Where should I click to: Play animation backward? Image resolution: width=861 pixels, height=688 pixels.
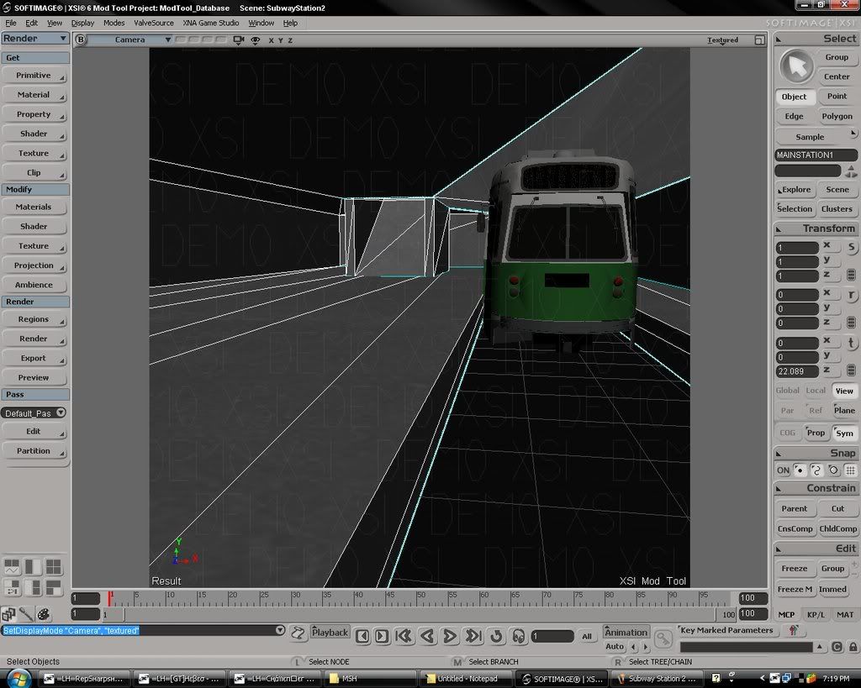pyautogui.click(x=428, y=637)
